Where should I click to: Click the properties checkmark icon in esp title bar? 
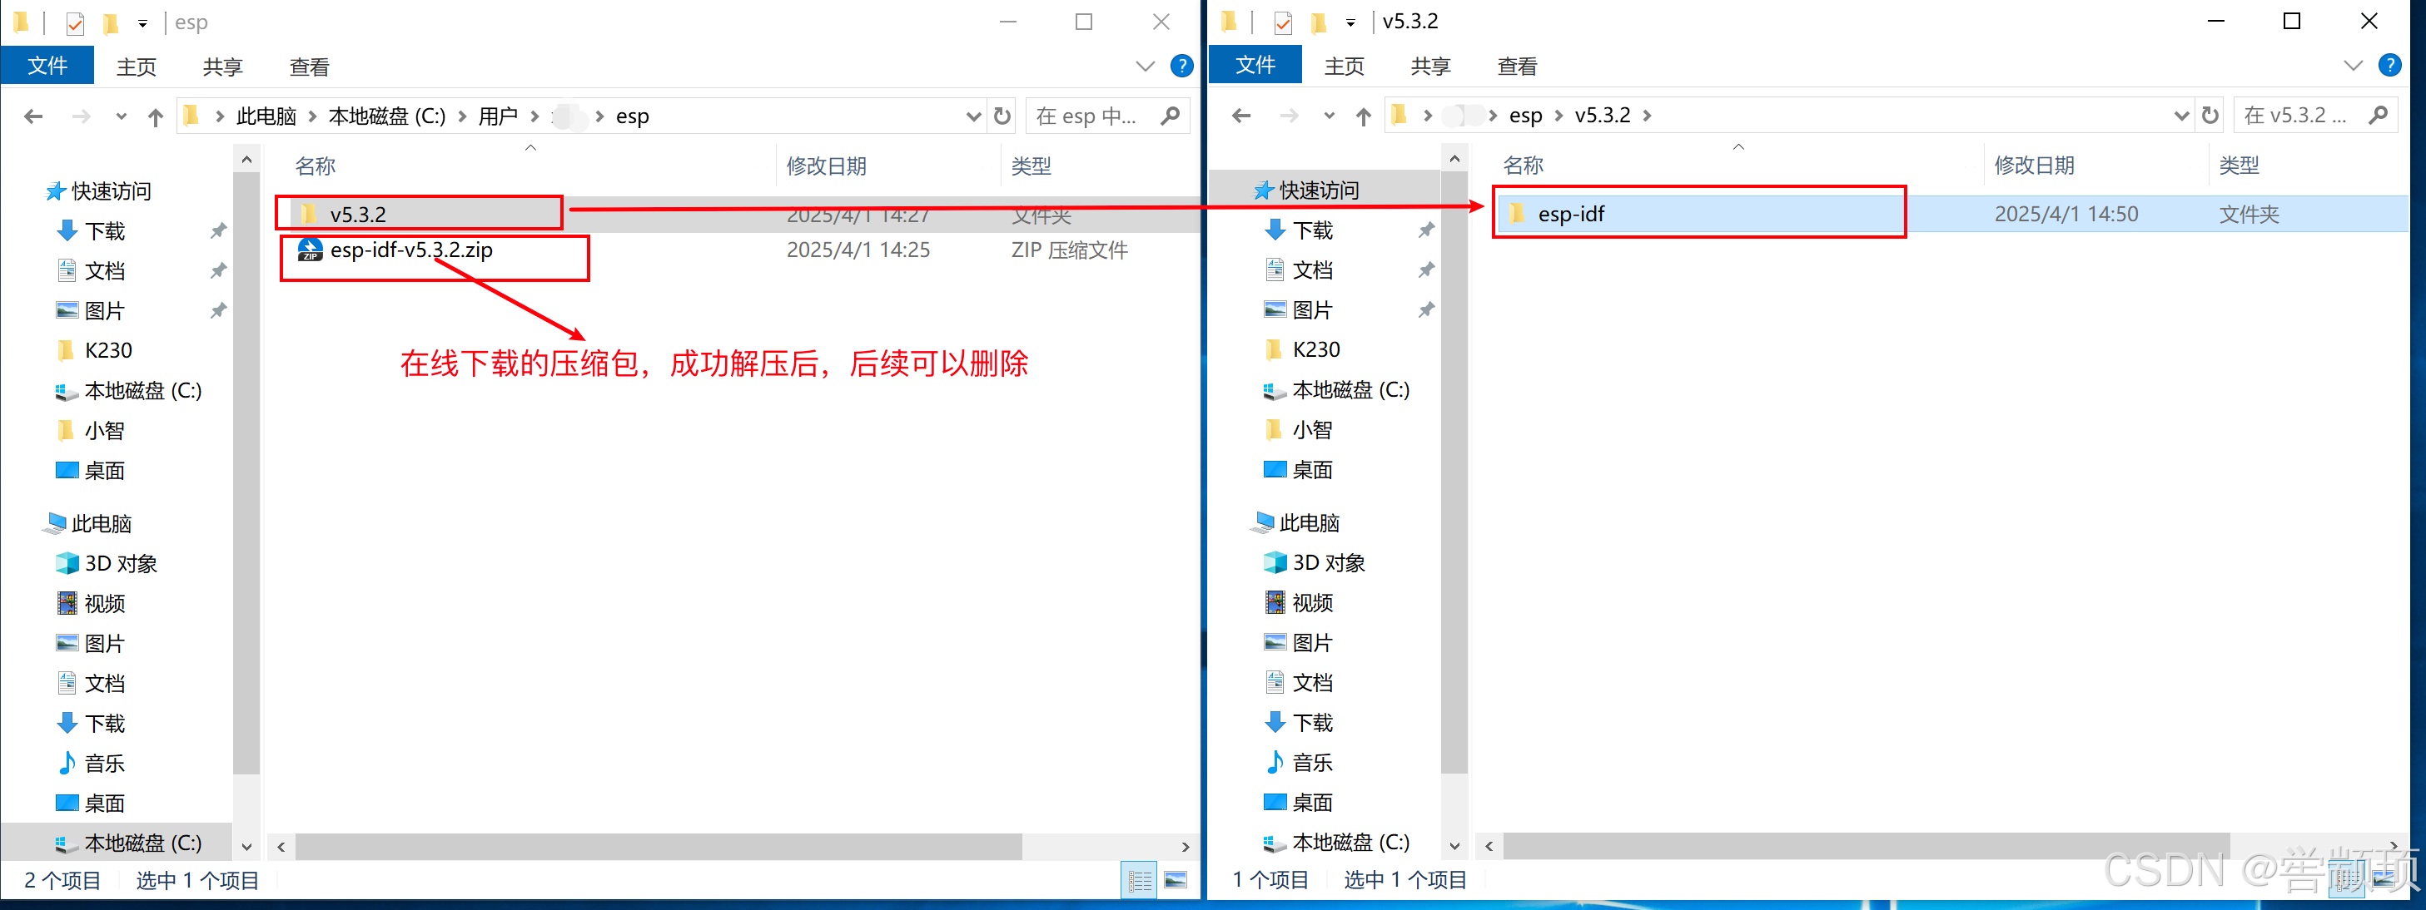pos(75,22)
